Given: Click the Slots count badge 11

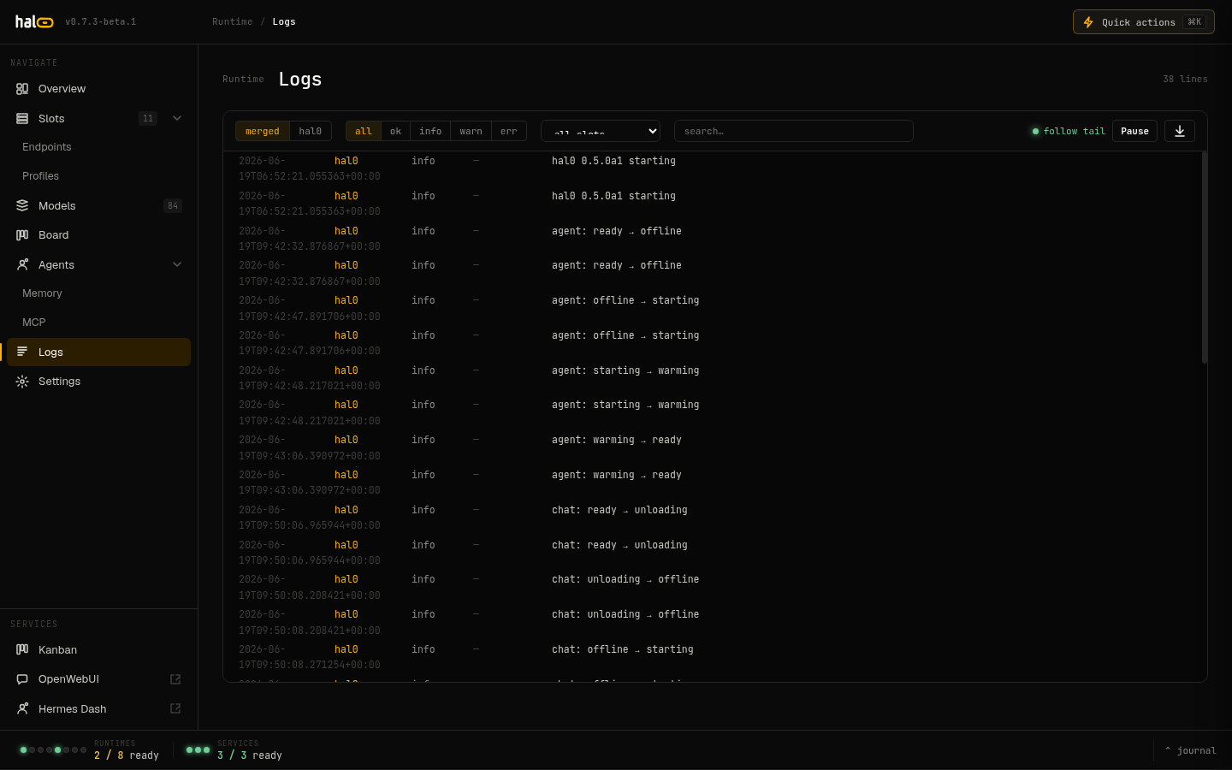Looking at the screenshot, I should click(x=148, y=118).
